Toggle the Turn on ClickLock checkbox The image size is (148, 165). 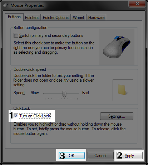pyautogui.click(x=16, y=116)
